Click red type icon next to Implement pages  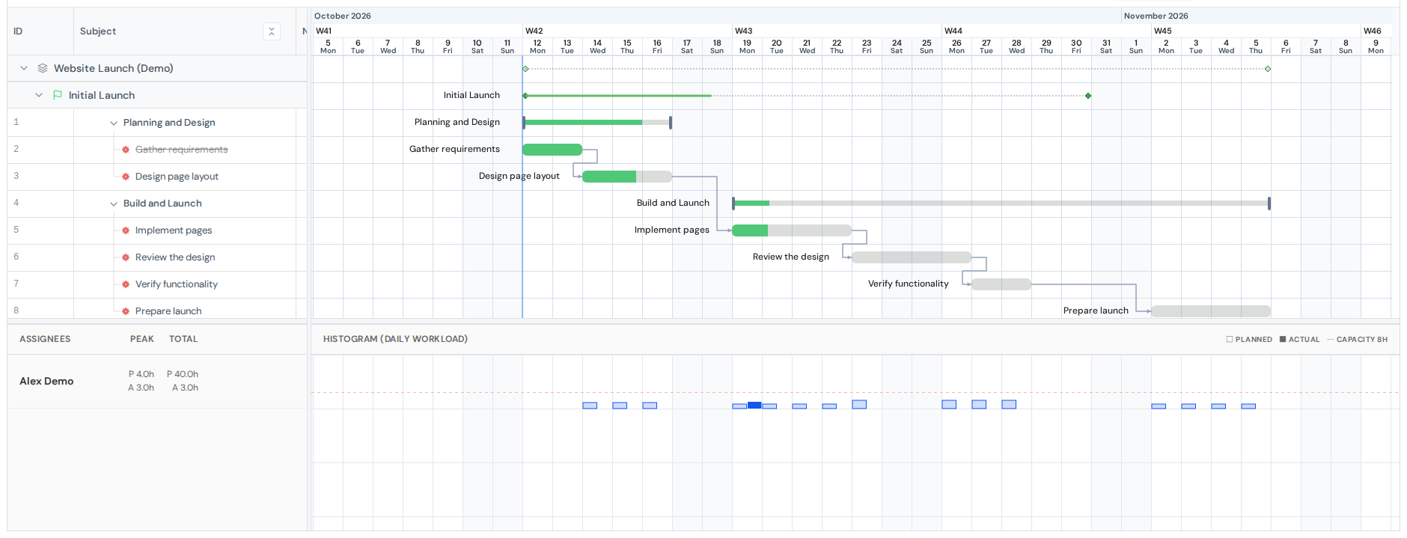click(x=126, y=230)
